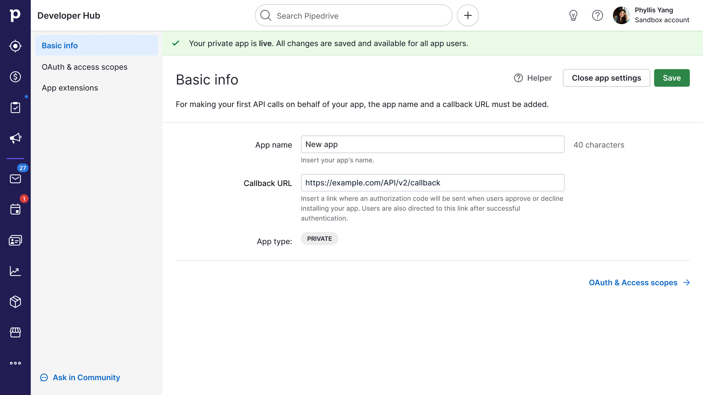The width and height of the screenshot is (703, 395).
Task: Click the Sales Assistant lightbulb icon
Action: 573,15
